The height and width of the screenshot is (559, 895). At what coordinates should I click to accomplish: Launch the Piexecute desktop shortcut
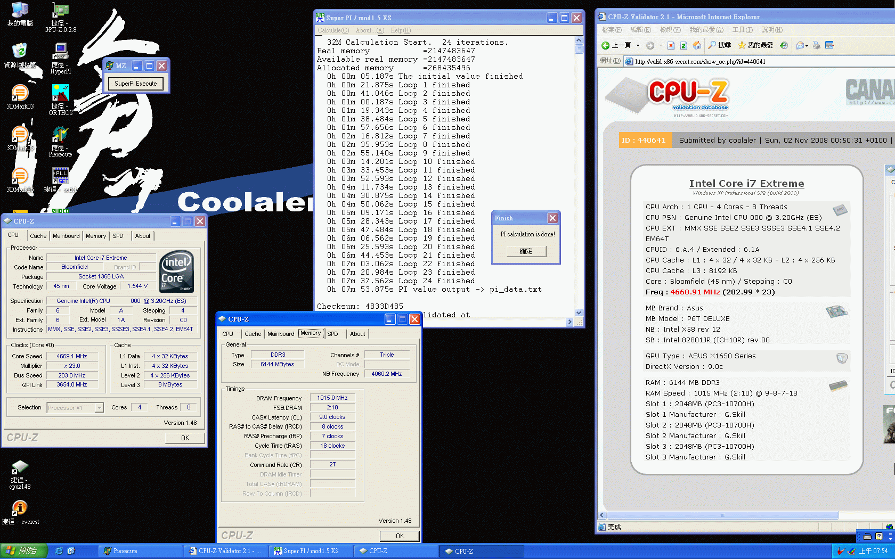60,142
